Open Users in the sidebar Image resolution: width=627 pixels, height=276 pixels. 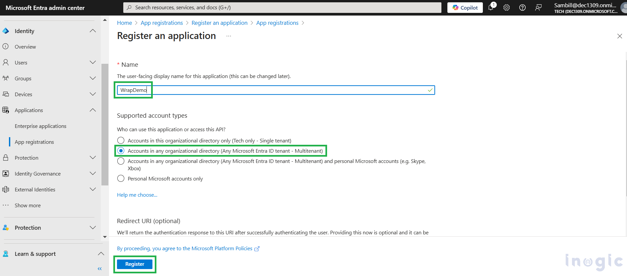point(21,62)
